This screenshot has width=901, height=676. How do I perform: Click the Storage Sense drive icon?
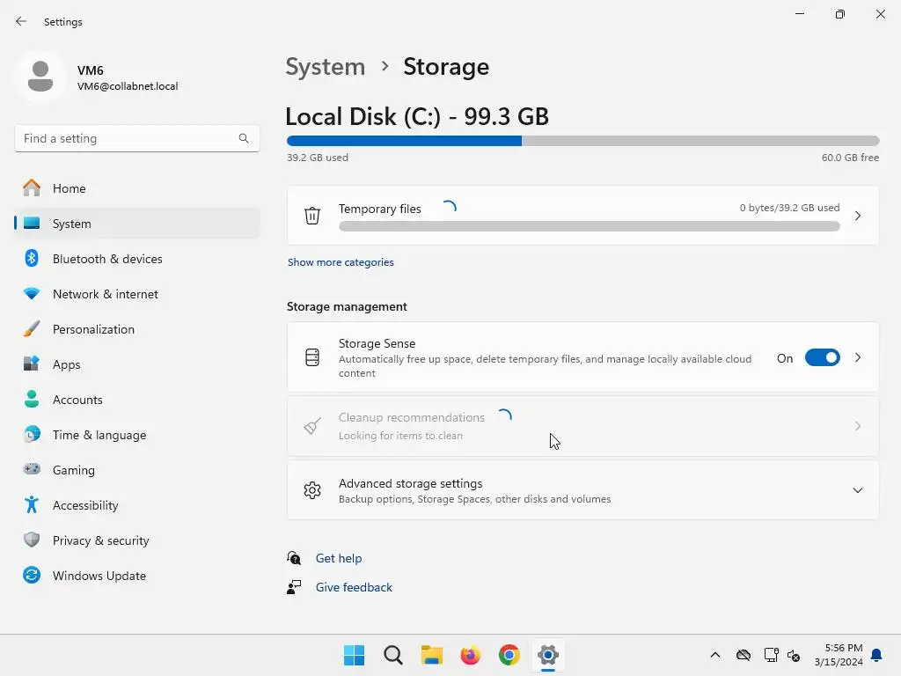click(312, 357)
